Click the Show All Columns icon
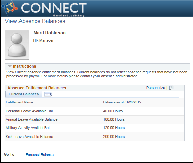 point(48,94)
